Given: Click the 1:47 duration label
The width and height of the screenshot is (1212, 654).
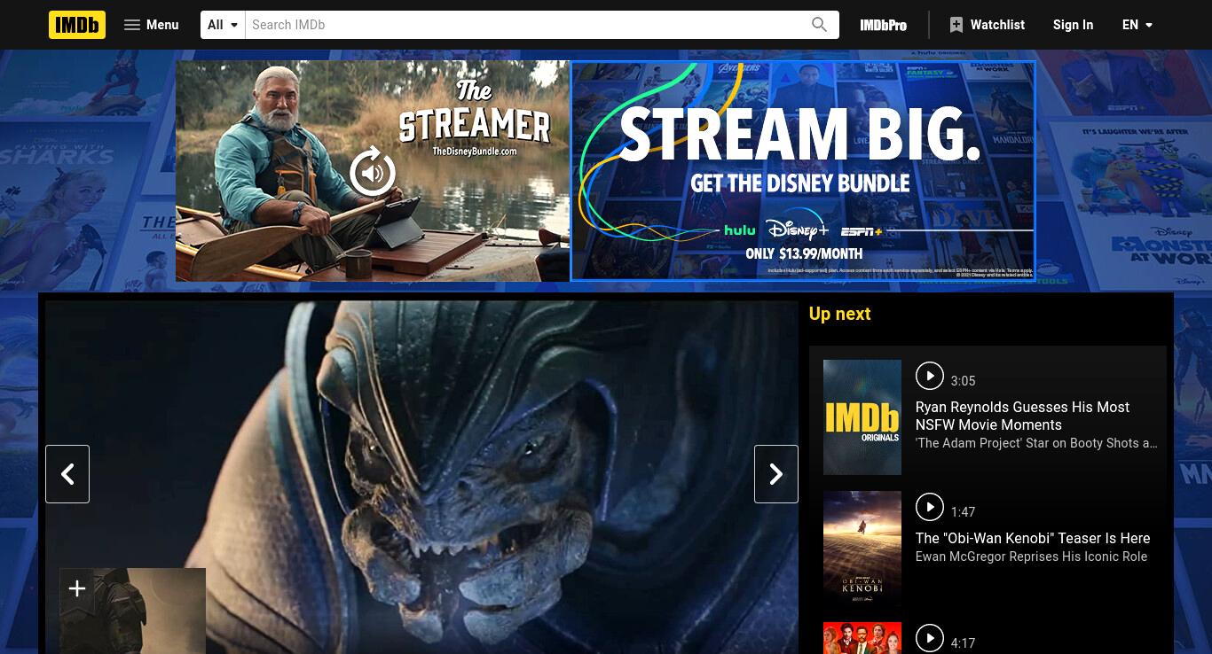Looking at the screenshot, I should (x=963, y=512).
